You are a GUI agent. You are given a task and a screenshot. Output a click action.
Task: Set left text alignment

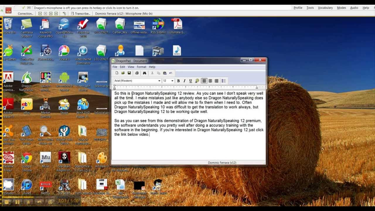tap(204, 81)
